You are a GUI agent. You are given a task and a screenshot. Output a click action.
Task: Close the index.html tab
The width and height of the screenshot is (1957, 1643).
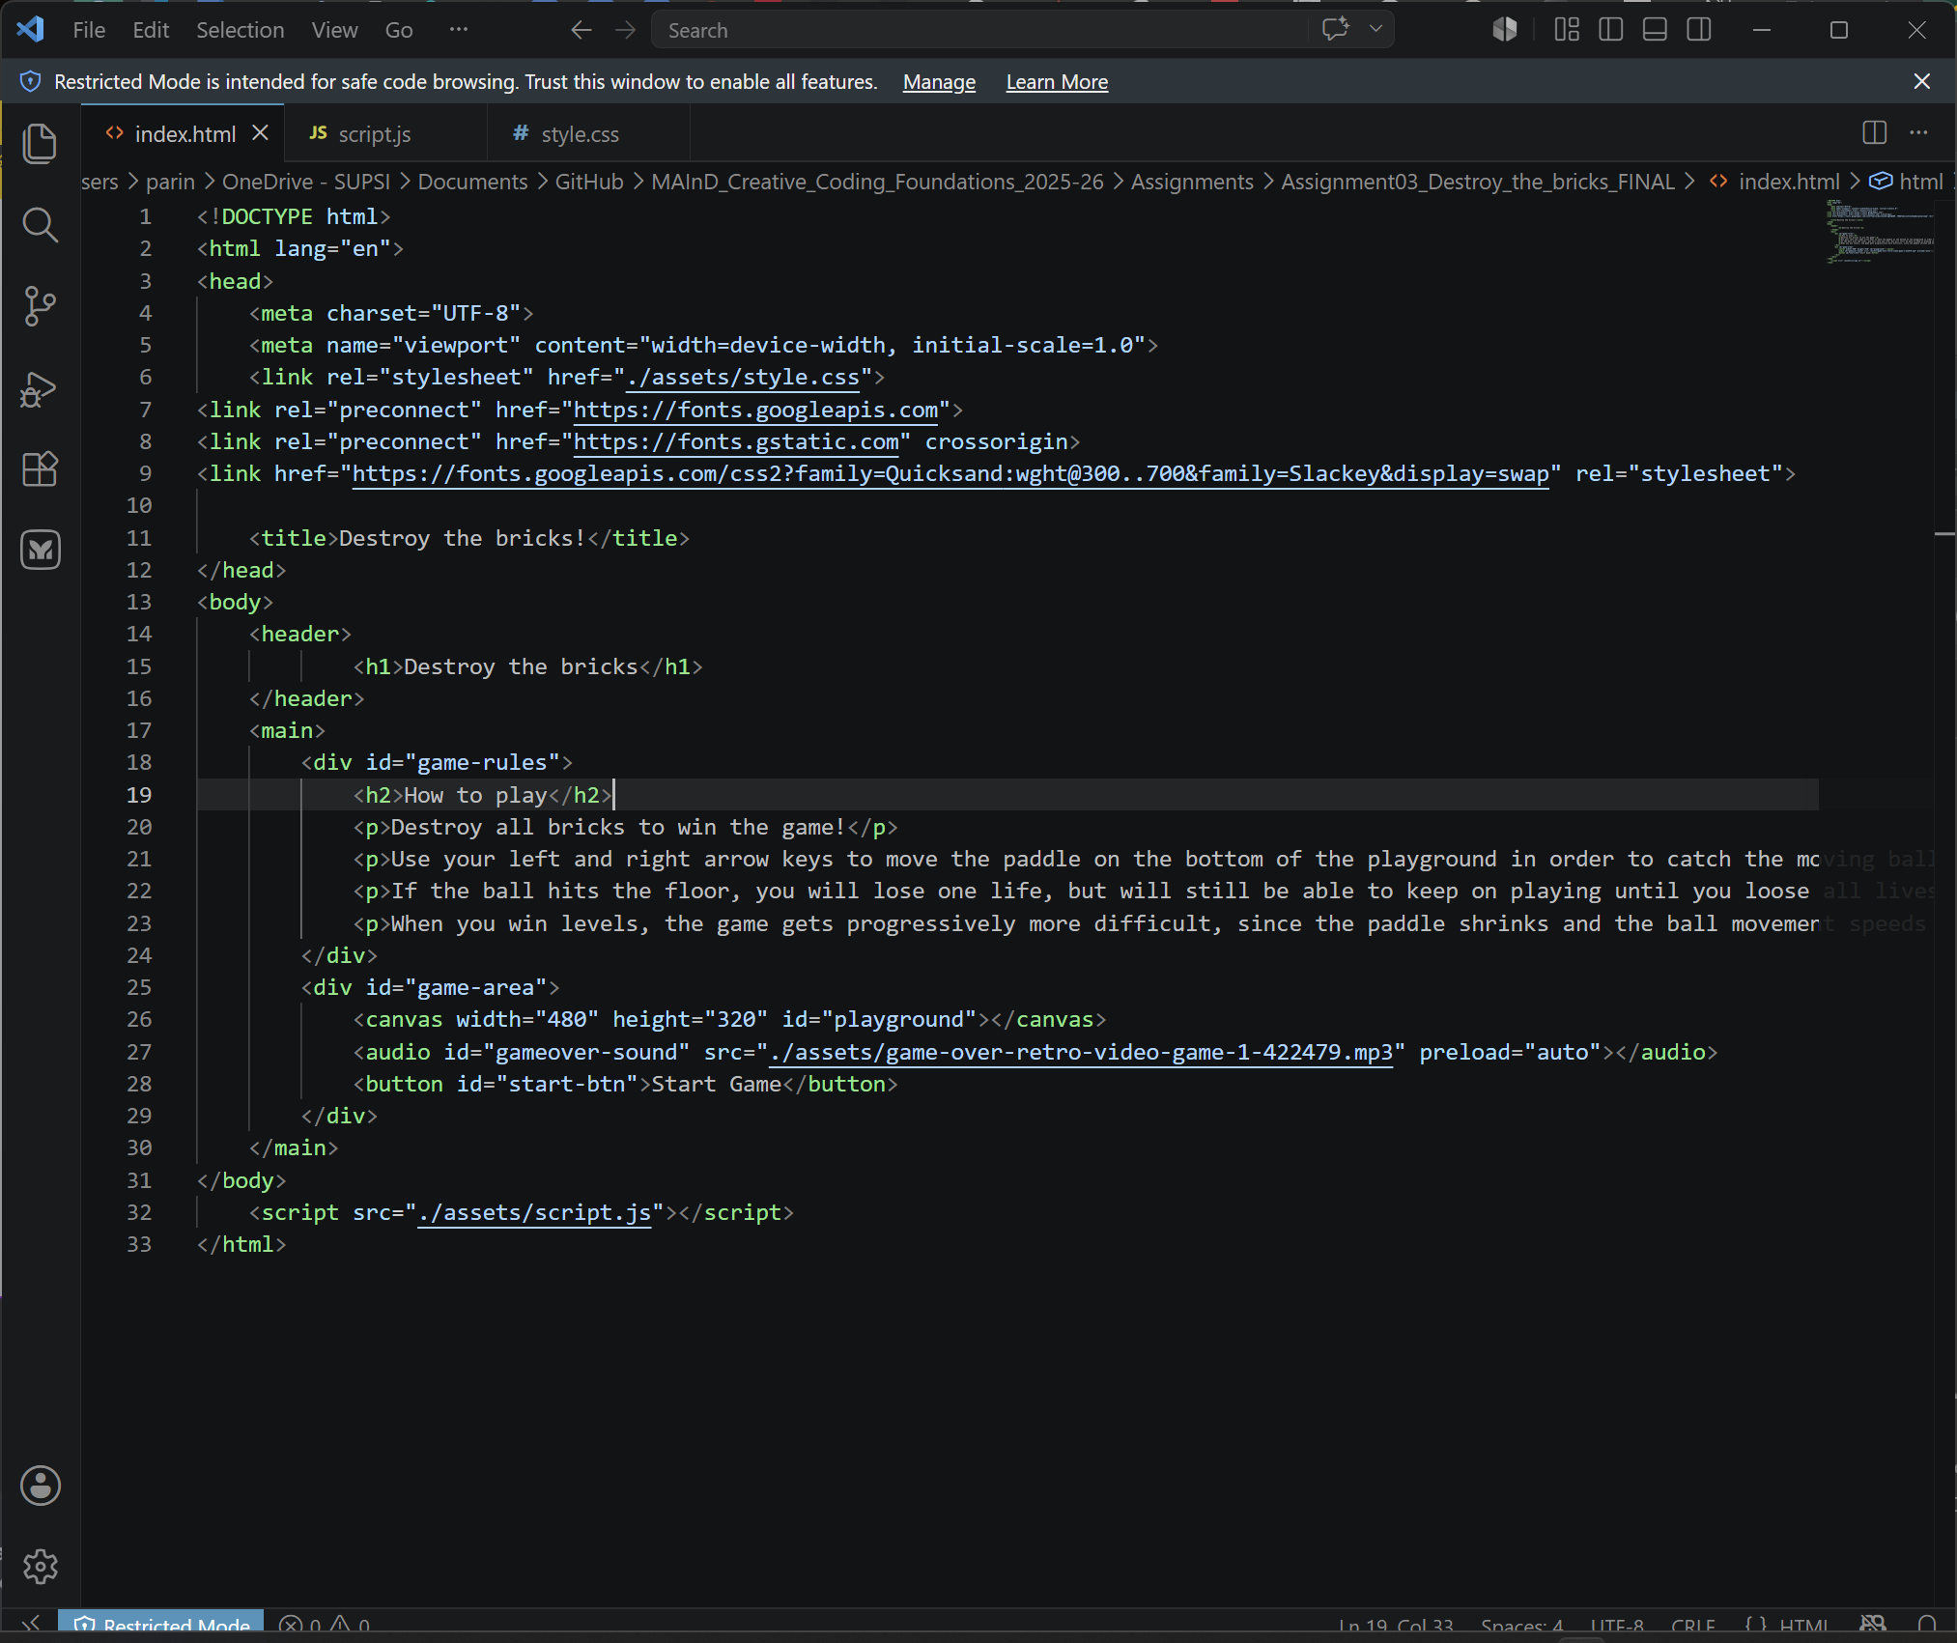tap(260, 132)
